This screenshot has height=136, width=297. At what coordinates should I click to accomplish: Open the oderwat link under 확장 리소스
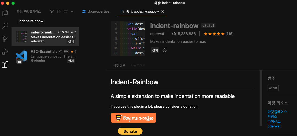pyautogui.click(x=274, y=126)
